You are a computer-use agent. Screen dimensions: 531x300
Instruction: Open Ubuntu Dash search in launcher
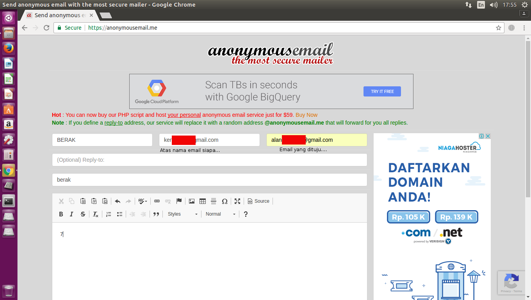coord(9,18)
